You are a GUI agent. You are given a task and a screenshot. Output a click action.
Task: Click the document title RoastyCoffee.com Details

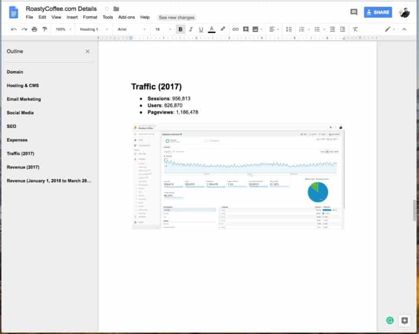pyautogui.click(x=61, y=9)
